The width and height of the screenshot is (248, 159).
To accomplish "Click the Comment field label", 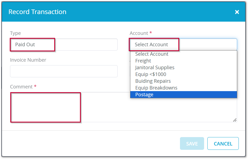I will [x=21, y=87].
